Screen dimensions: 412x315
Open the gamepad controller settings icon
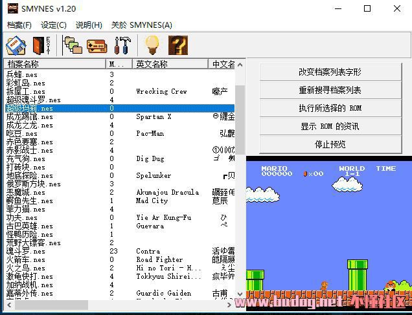tap(97, 46)
